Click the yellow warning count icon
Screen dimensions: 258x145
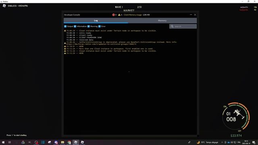119,15
